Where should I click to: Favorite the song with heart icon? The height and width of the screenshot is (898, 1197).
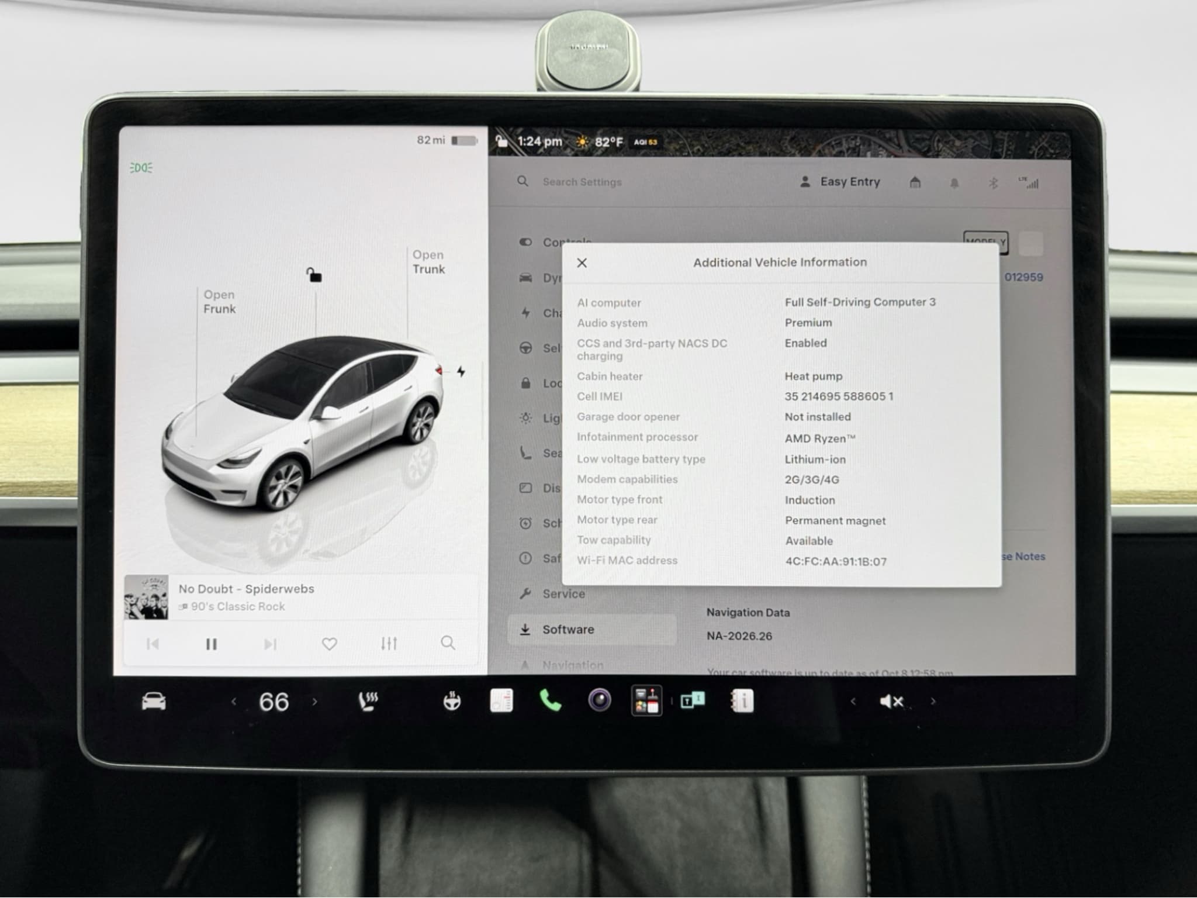pos(330,644)
